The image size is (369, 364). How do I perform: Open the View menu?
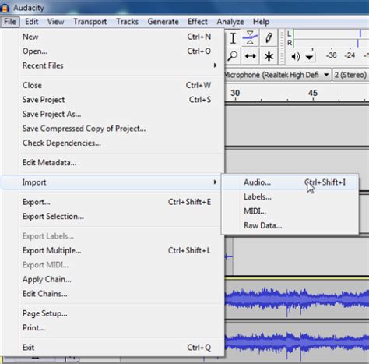55,22
